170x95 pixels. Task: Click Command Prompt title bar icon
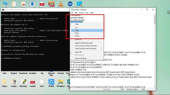point(3,10)
